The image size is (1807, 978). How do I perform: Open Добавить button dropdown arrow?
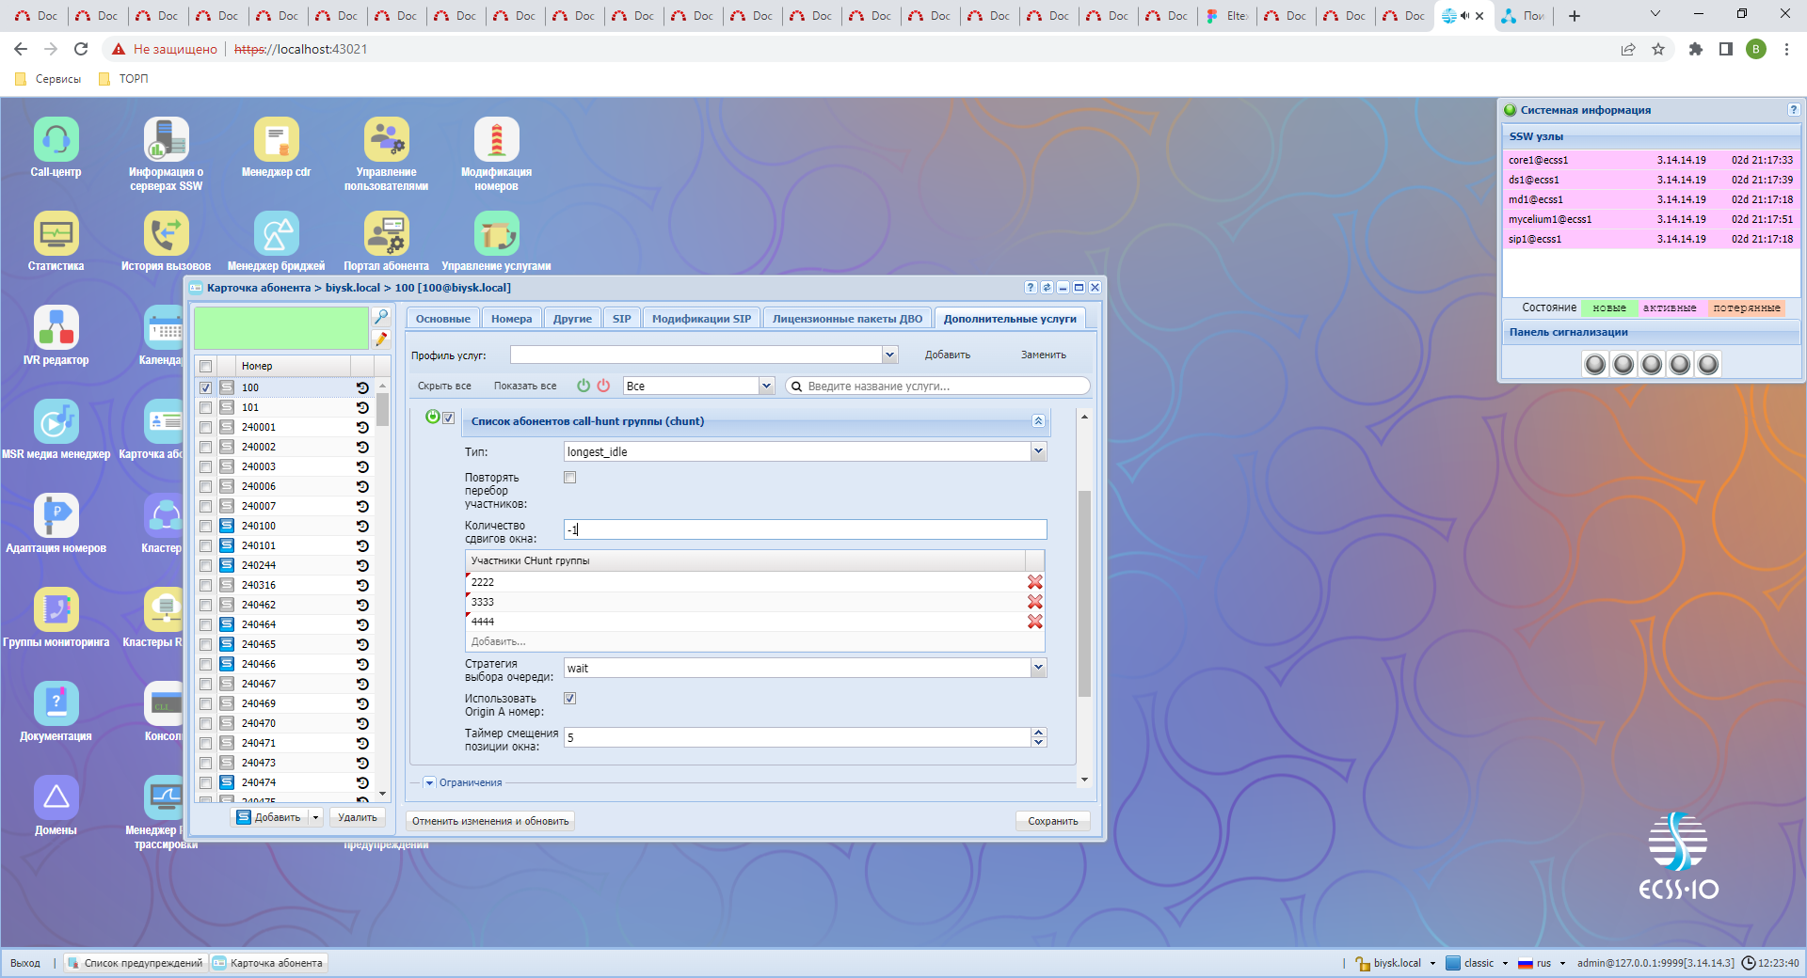316,818
